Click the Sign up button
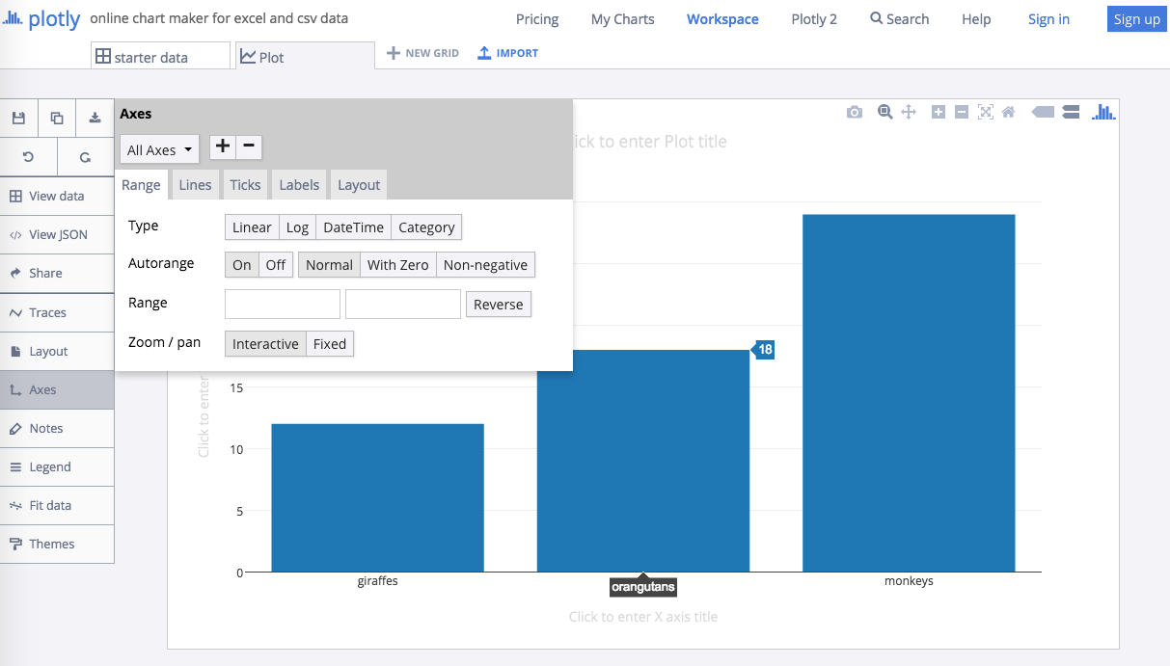 [x=1136, y=18]
